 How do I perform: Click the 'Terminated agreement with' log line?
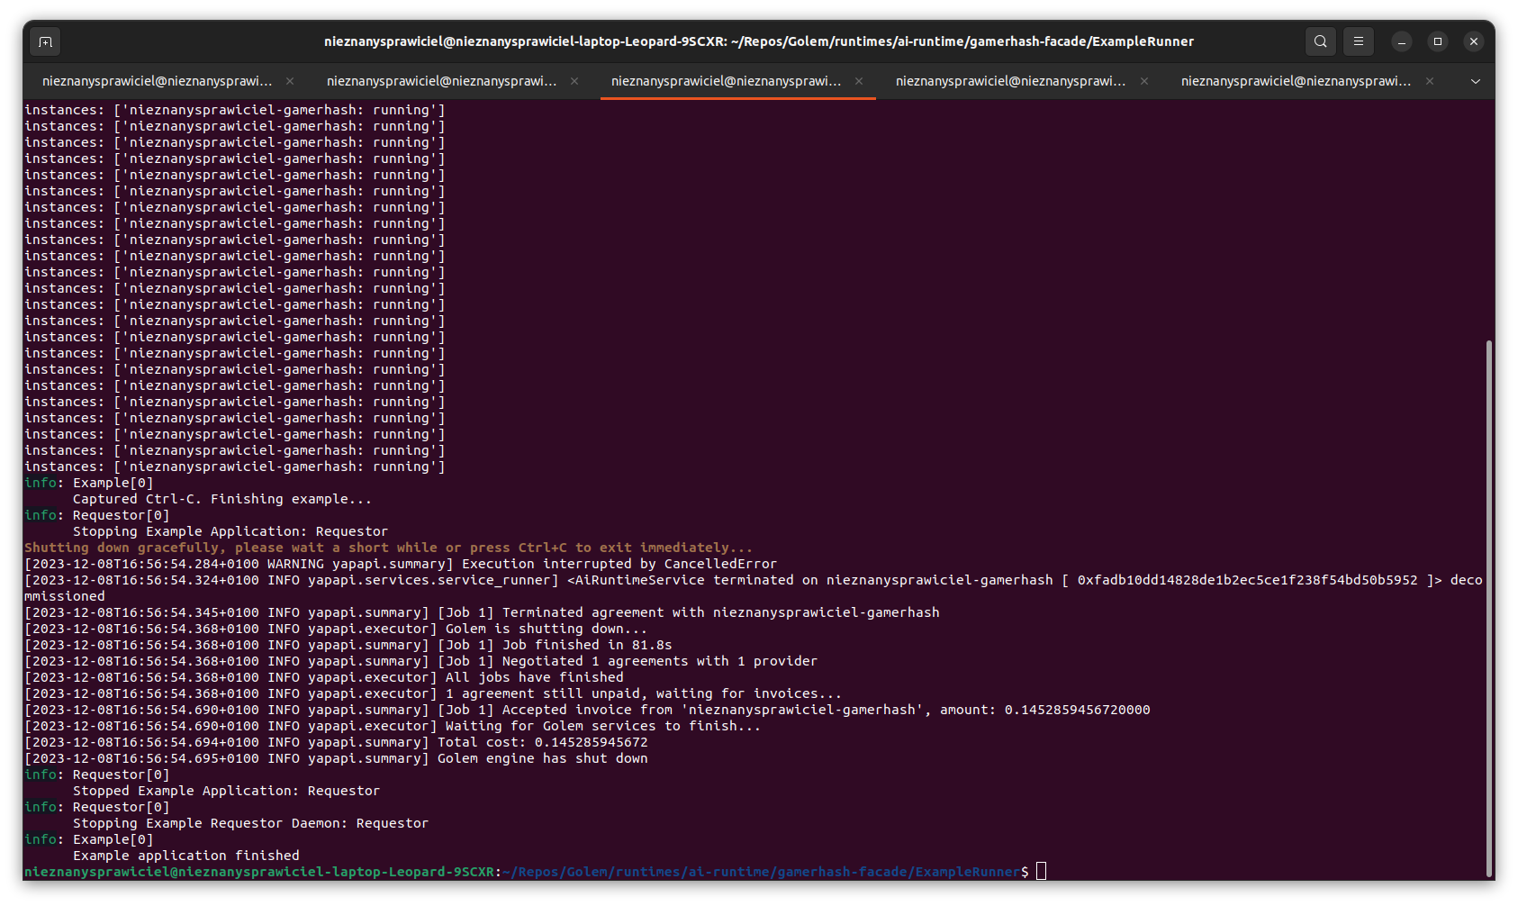482,612
